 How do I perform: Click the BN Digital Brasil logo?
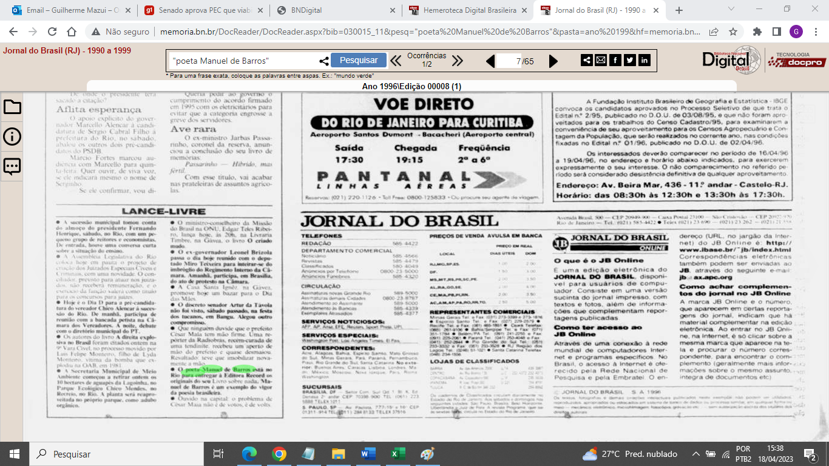tap(732, 59)
